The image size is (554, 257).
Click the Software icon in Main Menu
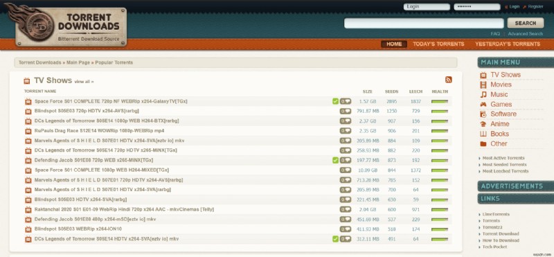pyautogui.click(x=483, y=114)
